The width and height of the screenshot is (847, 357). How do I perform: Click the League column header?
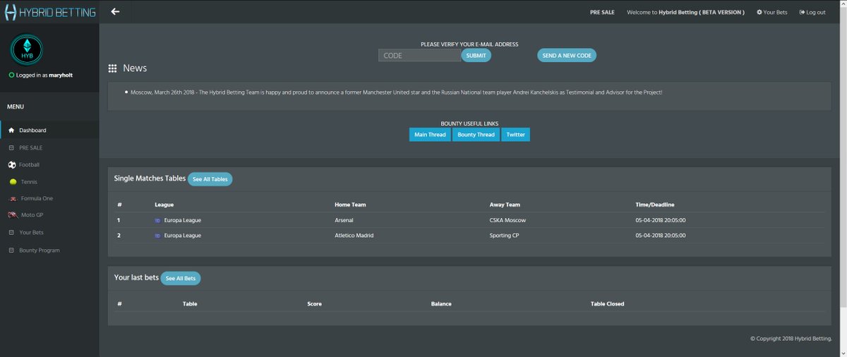click(x=164, y=205)
